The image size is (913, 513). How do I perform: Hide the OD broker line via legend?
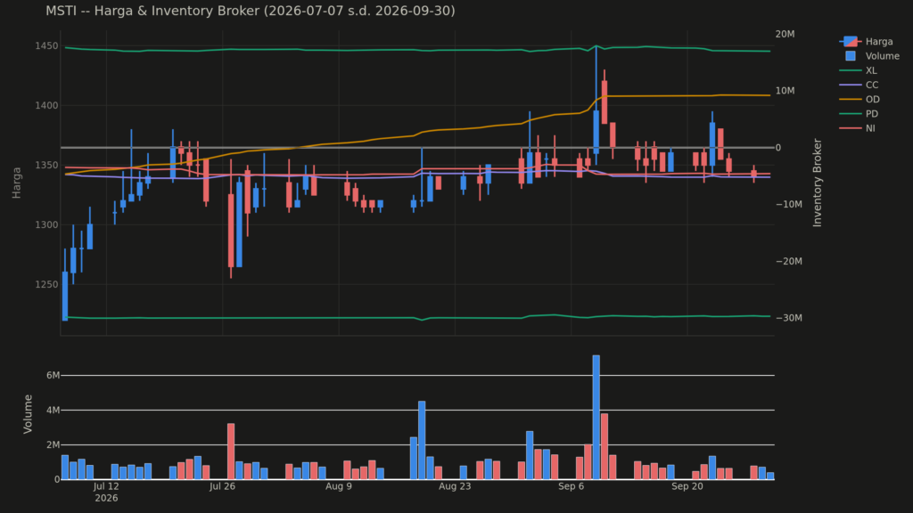coord(860,100)
